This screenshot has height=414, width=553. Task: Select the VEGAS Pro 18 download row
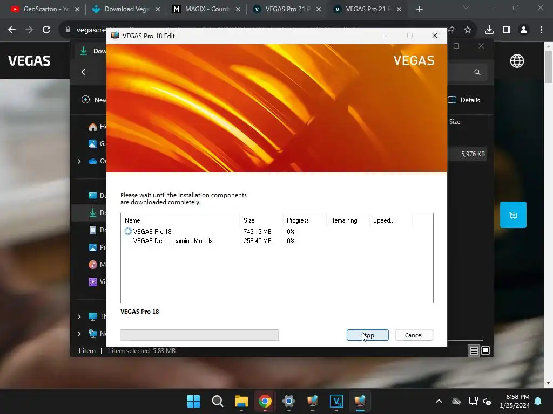click(x=276, y=232)
